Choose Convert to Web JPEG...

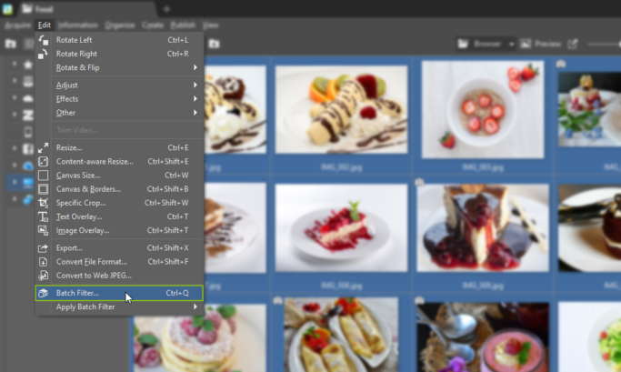point(119,276)
